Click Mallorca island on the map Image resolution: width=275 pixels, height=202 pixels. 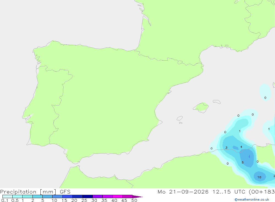click(201, 107)
